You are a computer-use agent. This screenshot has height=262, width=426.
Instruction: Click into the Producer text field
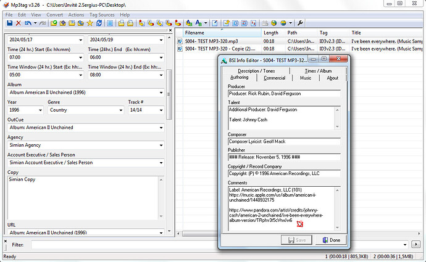[284, 94]
